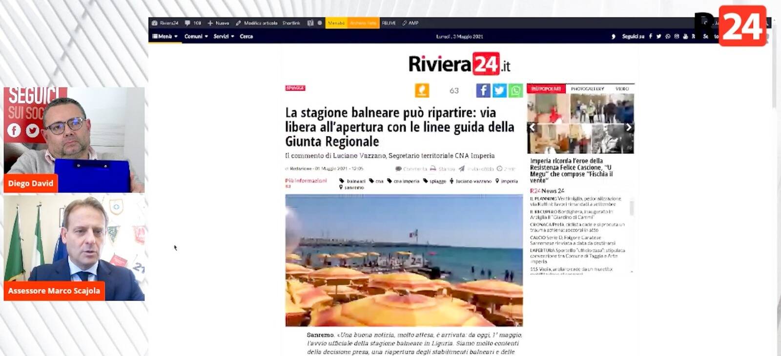Click the carousel collage thumbnail image

[x=580, y=124]
